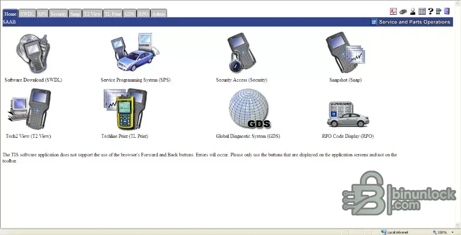Click the Snapshot (Snap) label
Image resolution: width=461 pixels, height=235 pixels.
pyautogui.click(x=345, y=80)
